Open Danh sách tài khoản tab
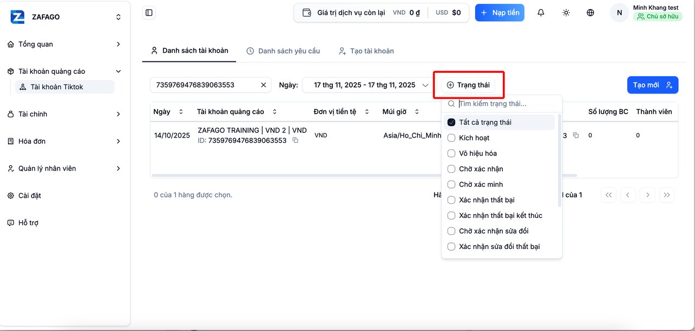This screenshot has width=695, height=331. pyautogui.click(x=189, y=51)
